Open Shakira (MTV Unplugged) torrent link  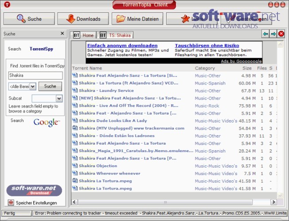[x=132, y=128]
